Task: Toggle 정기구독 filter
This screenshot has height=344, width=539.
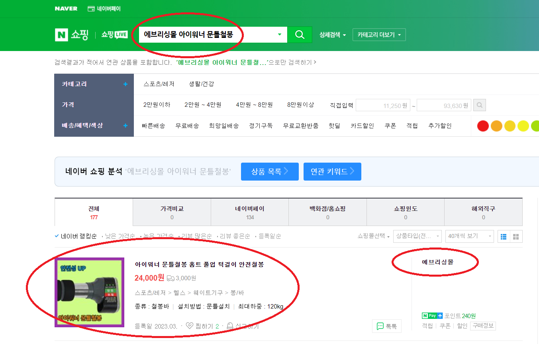Action: [x=261, y=126]
